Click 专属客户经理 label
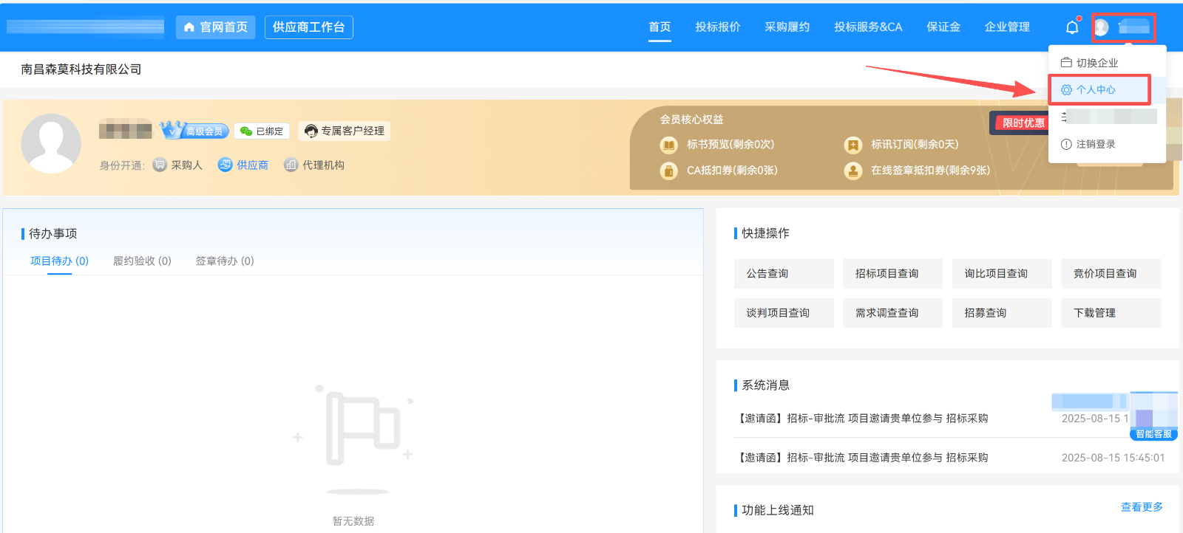The image size is (1183, 533). coord(353,131)
